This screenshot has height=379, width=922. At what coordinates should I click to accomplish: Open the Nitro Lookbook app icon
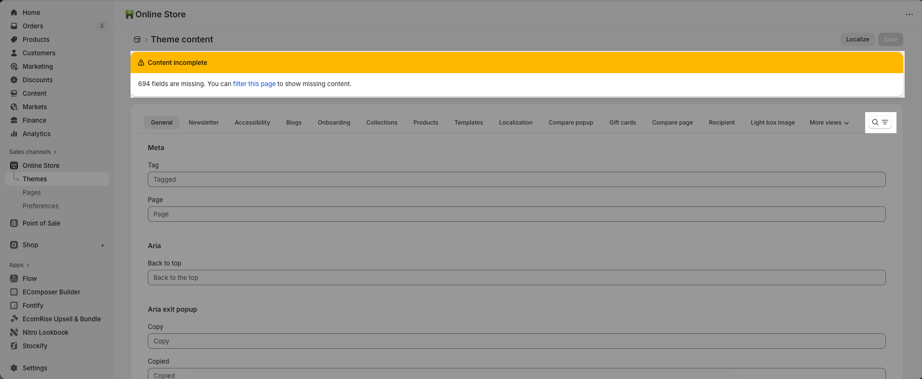pyautogui.click(x=14, y=332)
